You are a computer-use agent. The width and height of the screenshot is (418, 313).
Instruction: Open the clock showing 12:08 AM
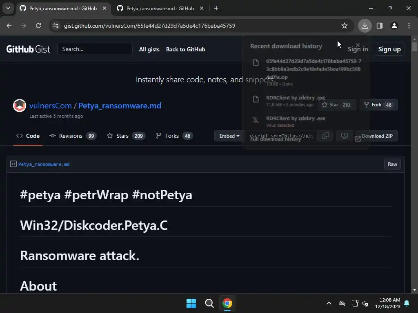[x=388, y=303]
